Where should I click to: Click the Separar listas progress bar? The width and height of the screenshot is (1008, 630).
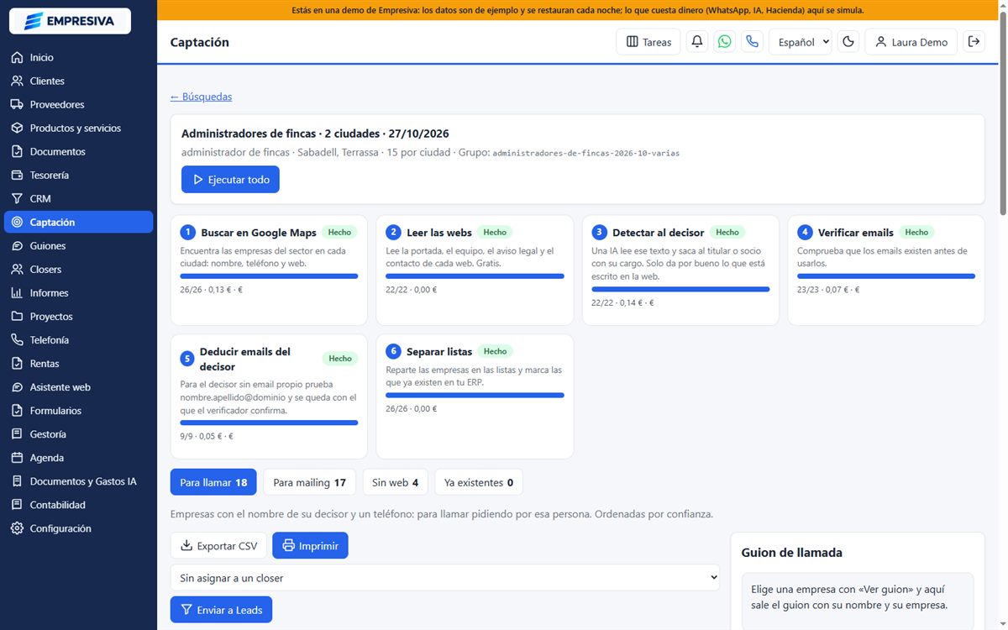coord(475,395)
